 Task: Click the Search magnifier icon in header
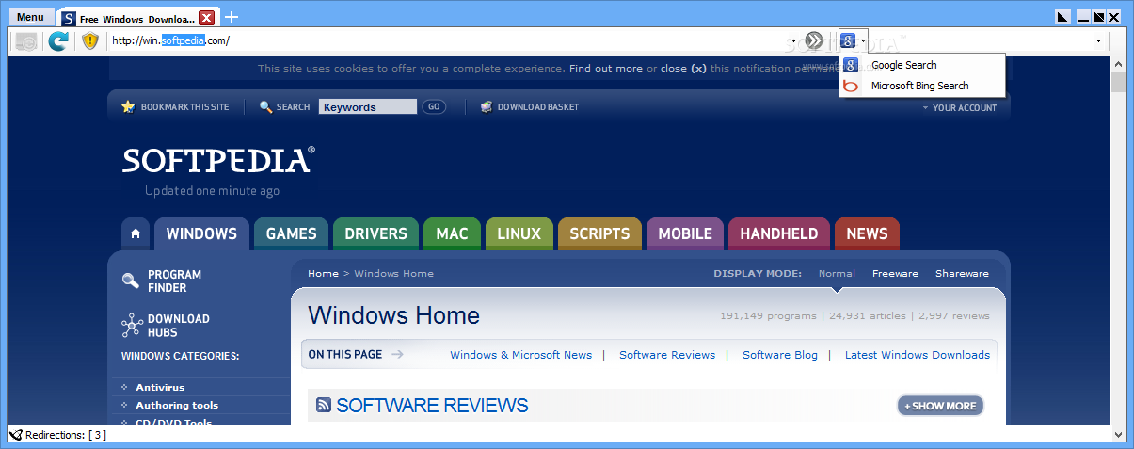[x=266, y=107]
